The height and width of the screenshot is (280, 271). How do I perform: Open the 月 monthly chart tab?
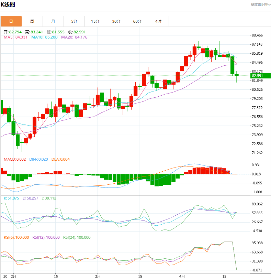[53, 21]
